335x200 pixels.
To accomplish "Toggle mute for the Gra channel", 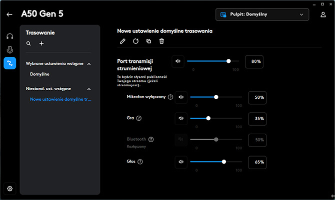I will [181, 118].
